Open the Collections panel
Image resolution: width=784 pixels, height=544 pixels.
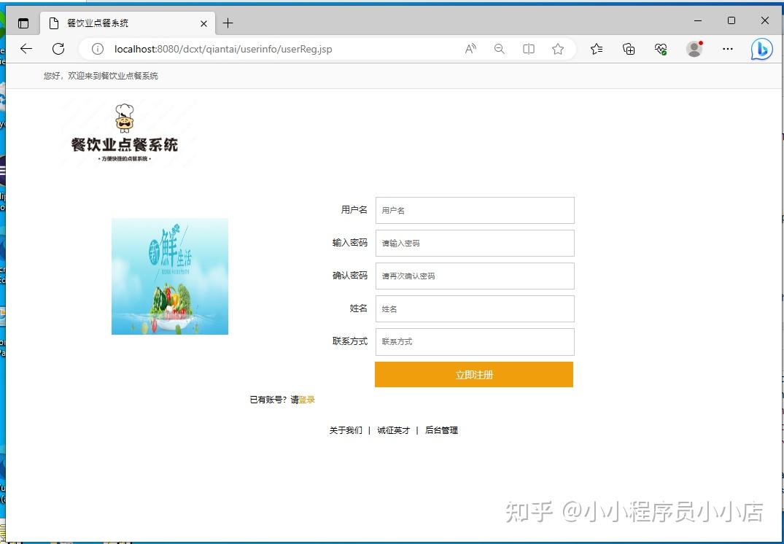coord(628,49)
